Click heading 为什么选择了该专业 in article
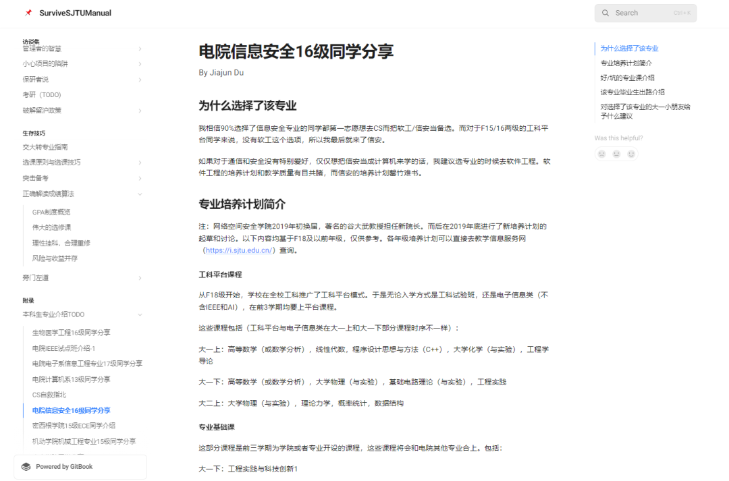 click(x=247, y=105)
